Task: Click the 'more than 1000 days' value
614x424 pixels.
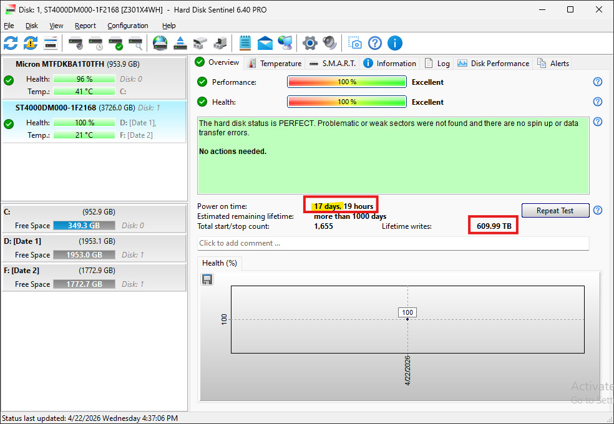Action: click(x=350, y=216)
